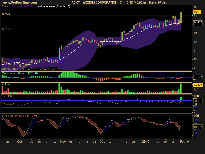Click the Daily 29 Jan timeframe label
Viewport: 205px width, 154px height.
click(158, 3)
